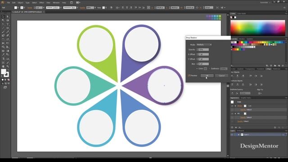Click the X Offset field in Drop Shadow
Viewport: 288px width, 162px height.
point(203,54)
